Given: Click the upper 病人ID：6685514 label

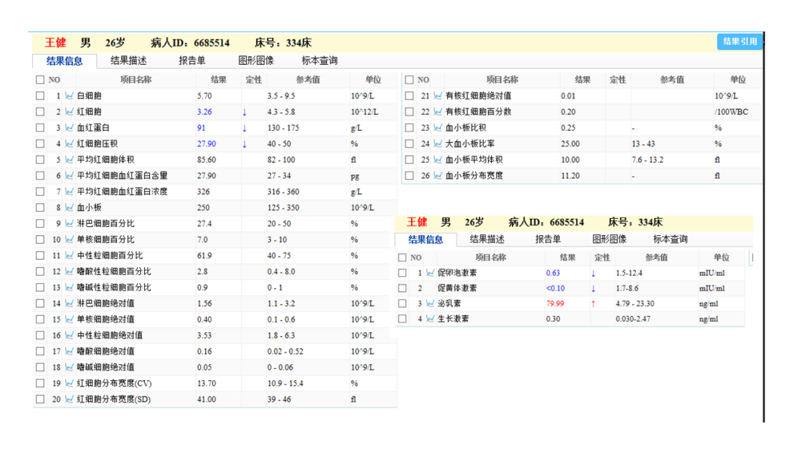Looking at the screenshot, I should (190, 43).
